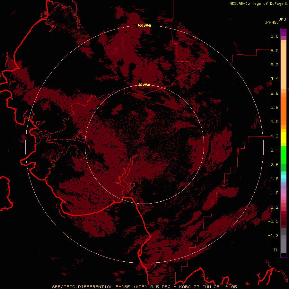Pick the purple segment topping the color bar

(284, 32)
